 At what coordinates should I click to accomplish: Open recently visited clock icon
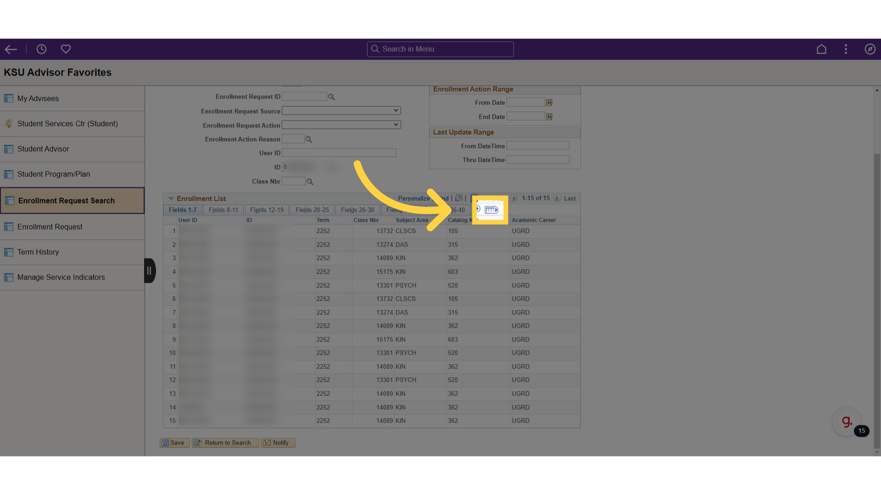coord(41,49)
